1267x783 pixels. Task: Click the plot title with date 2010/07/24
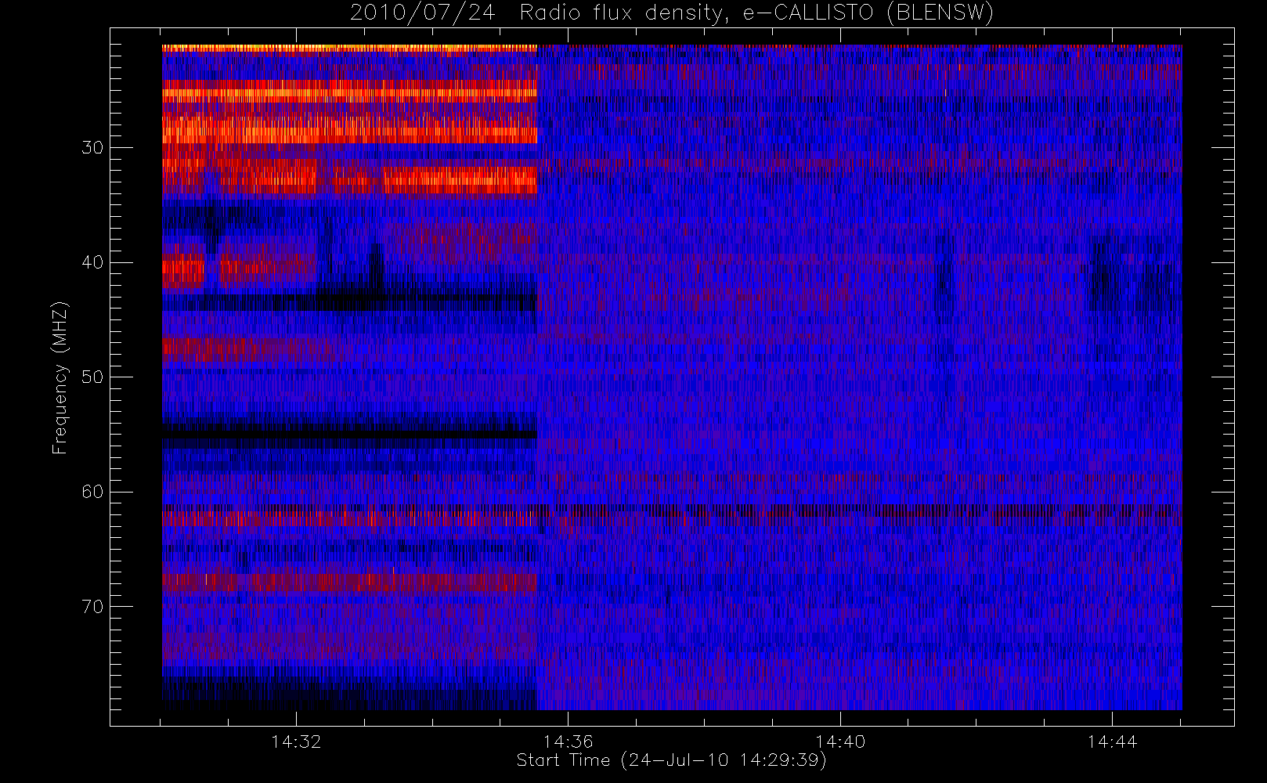(671, 13)
